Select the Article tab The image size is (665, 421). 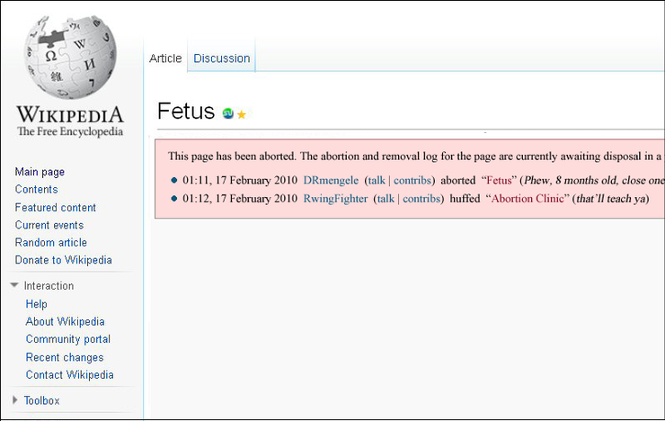pyautogui.click(x=165, y=58)
